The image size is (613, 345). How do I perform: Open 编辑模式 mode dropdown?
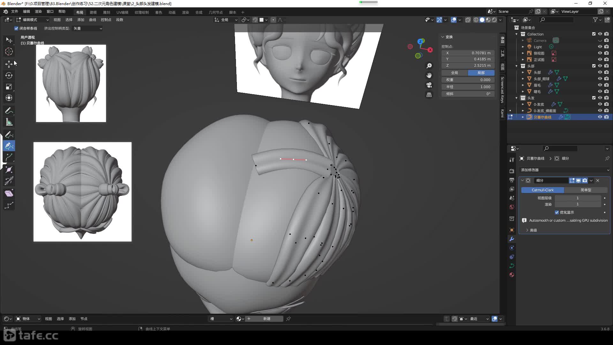point(33,20)
